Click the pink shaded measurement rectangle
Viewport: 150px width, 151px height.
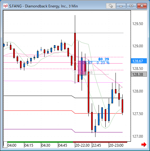(82, 67)
